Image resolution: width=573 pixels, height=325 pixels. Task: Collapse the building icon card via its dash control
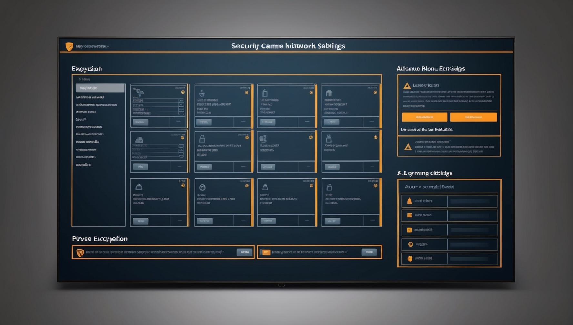click(372, 122)
